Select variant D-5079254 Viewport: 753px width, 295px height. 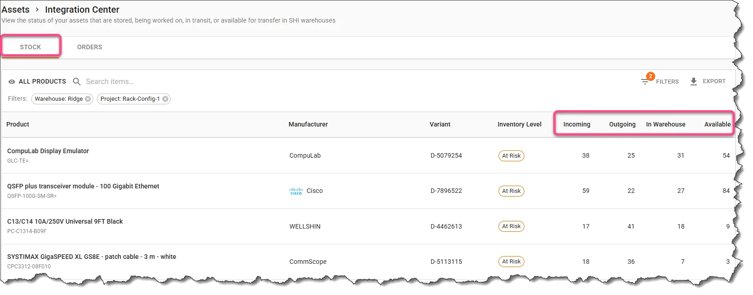pos(446,155)
